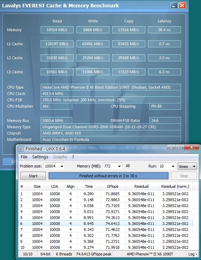Screen dimensions: 201x260
Task: Select the row with 73.7105 GFlops
Action: pos(106,206)
